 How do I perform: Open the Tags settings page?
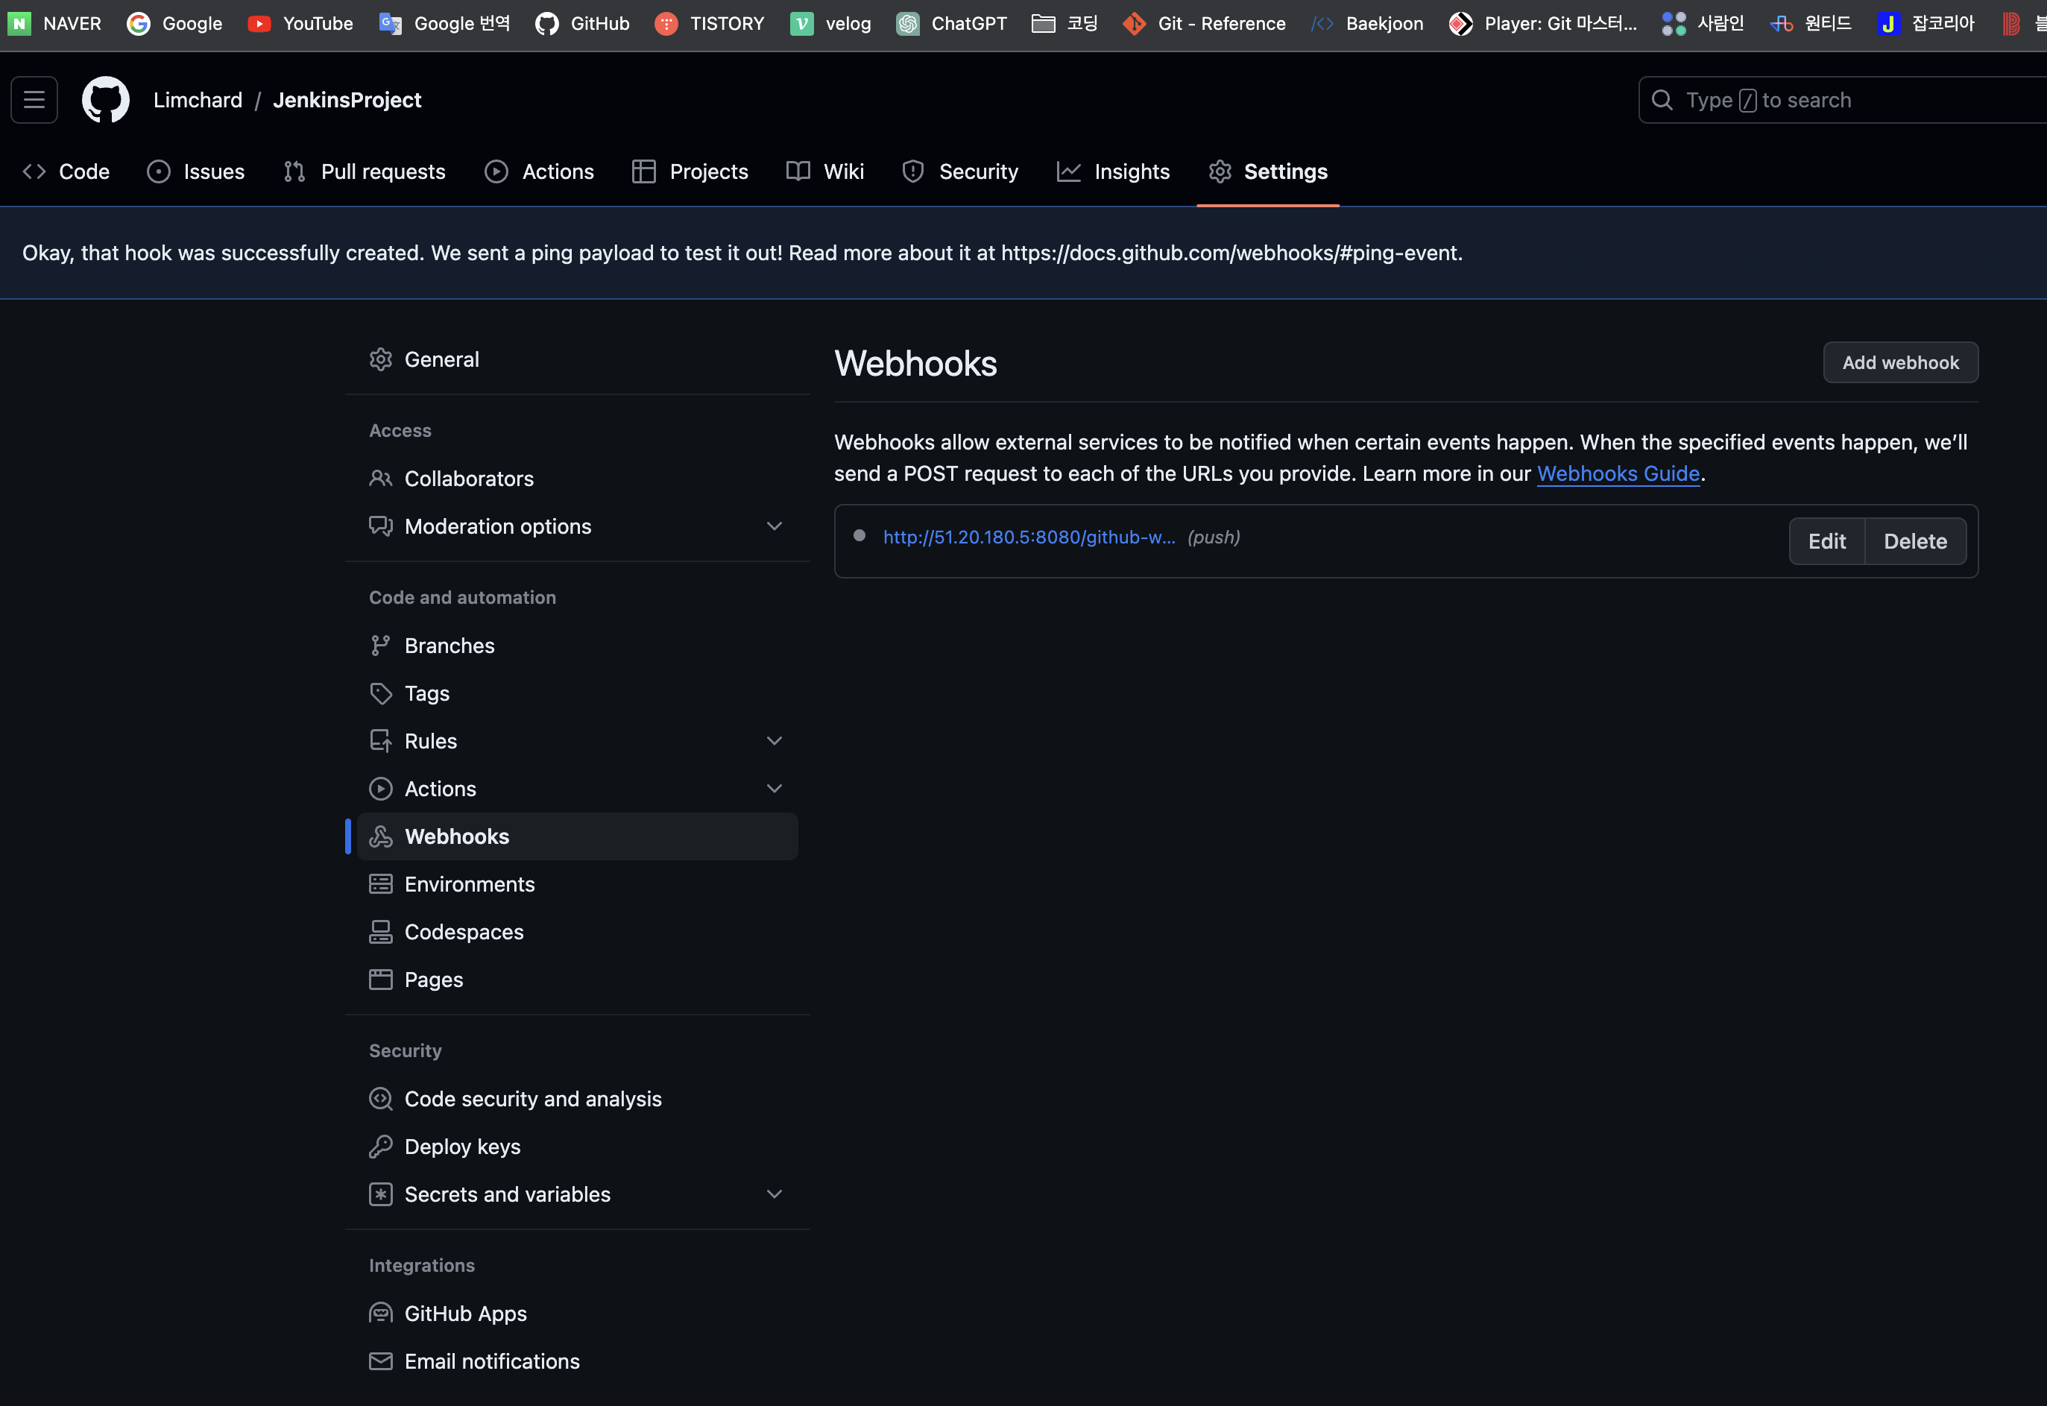click(426, 693)
